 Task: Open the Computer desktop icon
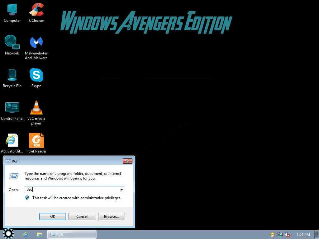click(12, 12)
